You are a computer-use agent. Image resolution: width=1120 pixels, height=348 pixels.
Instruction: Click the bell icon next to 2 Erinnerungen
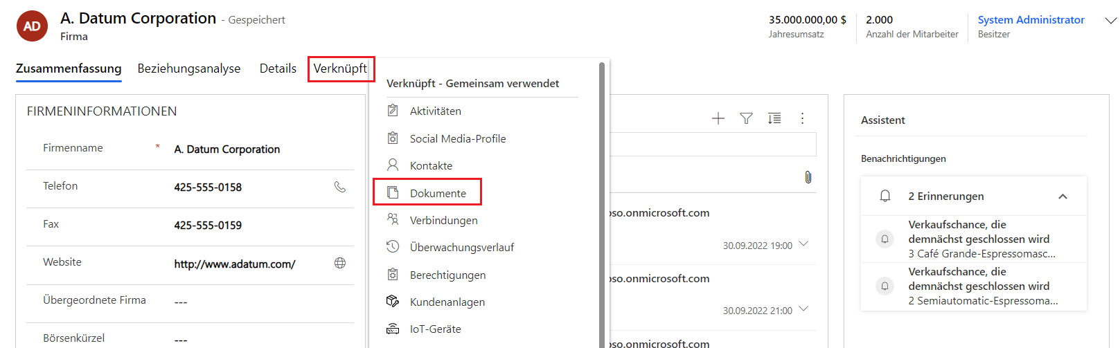tap(885, 196)
